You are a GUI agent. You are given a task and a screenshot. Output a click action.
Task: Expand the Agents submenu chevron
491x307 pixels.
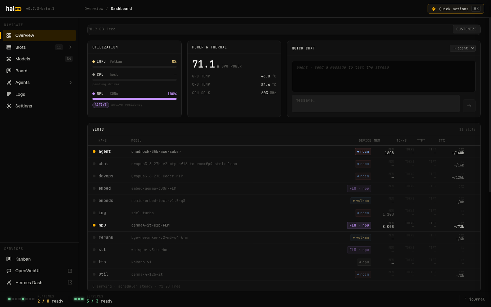[x=71, y=83]
